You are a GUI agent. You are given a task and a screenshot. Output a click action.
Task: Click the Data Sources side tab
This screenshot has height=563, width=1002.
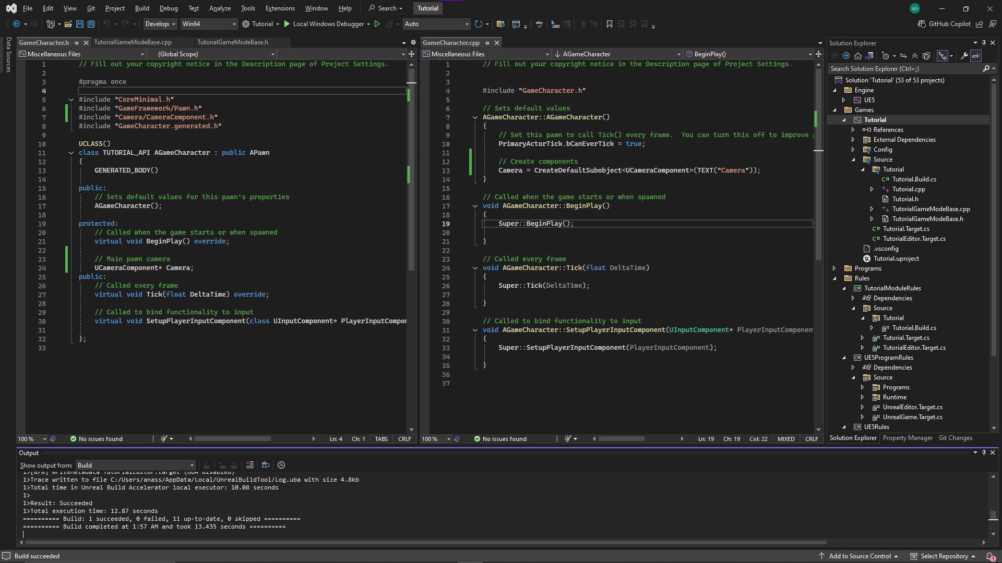(8, 54)
